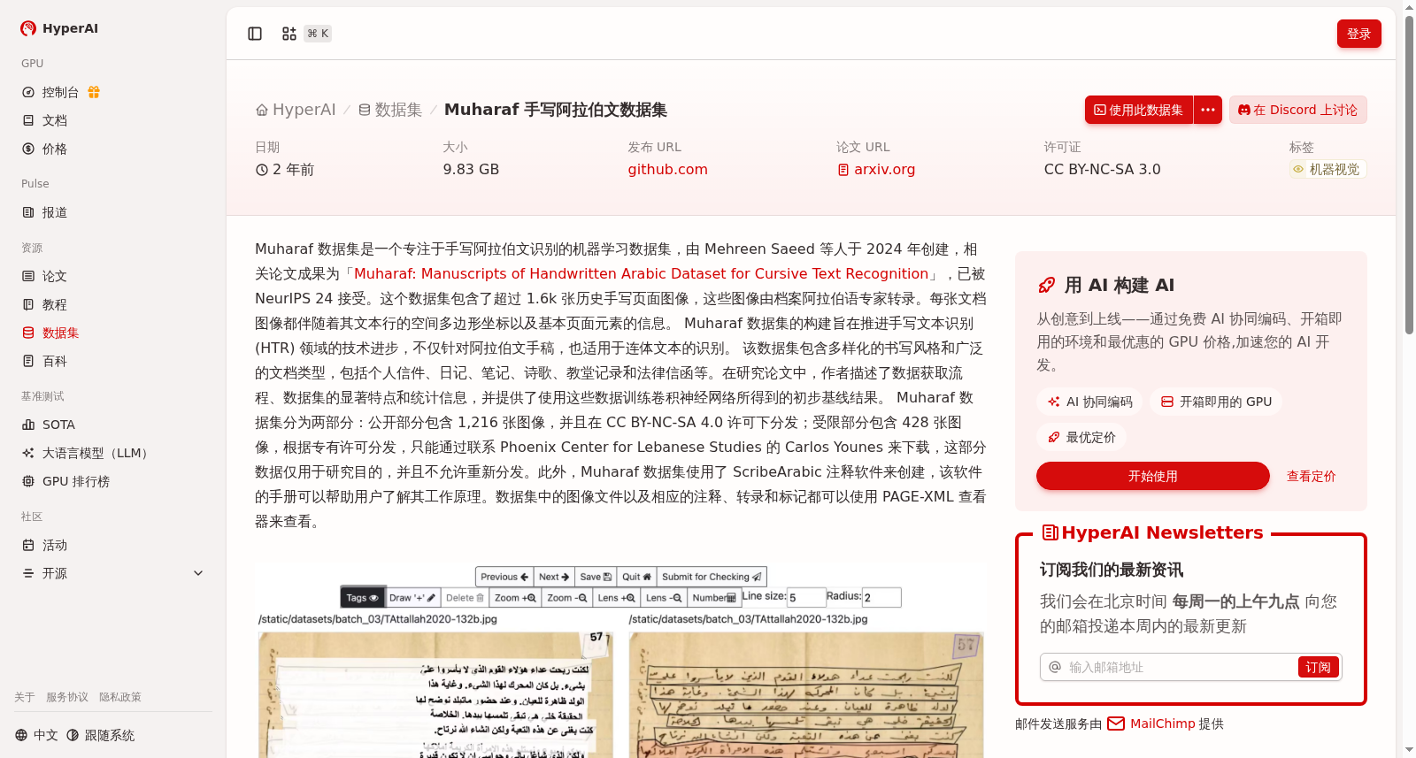Click the AI 协同编码 chip
1416x758 pixels.
click(x=1090, y=402)
